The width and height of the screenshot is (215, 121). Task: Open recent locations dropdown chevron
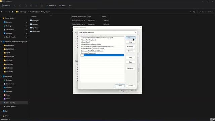click(x=9, y=12)
